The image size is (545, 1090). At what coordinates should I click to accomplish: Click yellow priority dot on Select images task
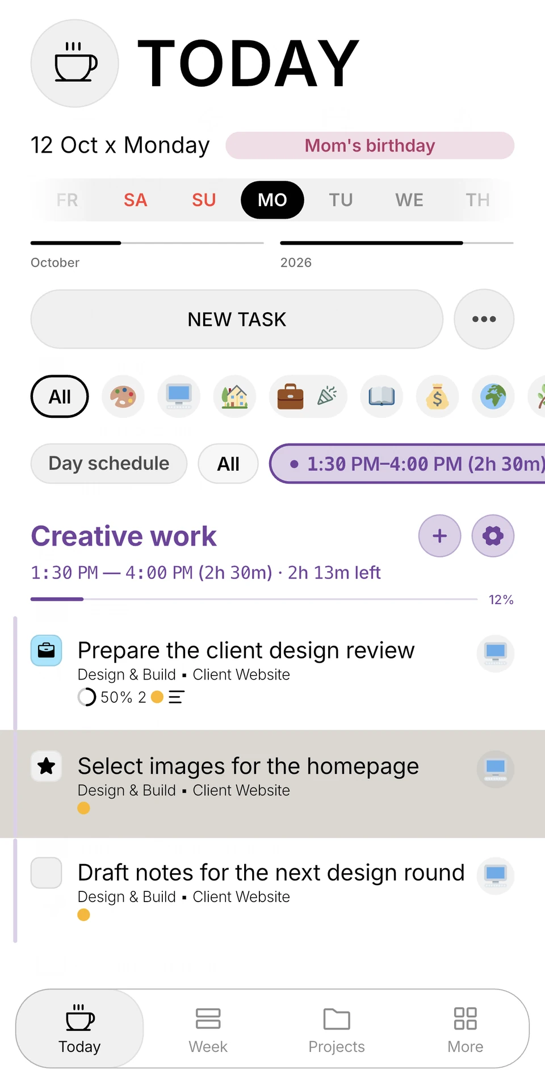83,808
